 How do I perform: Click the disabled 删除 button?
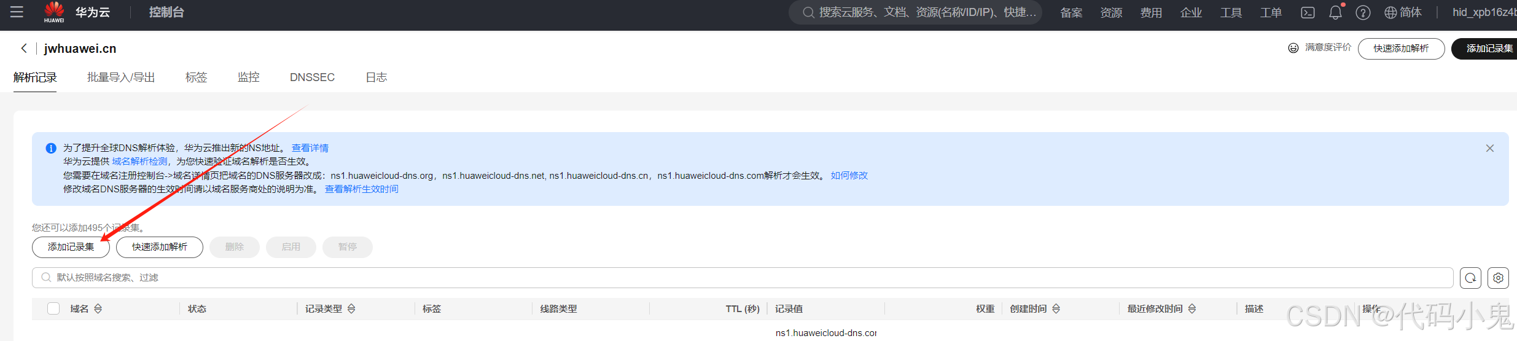pyautogui.click(x=235, y=247)
